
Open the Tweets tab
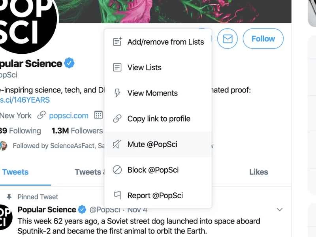(x=16, y=172)
